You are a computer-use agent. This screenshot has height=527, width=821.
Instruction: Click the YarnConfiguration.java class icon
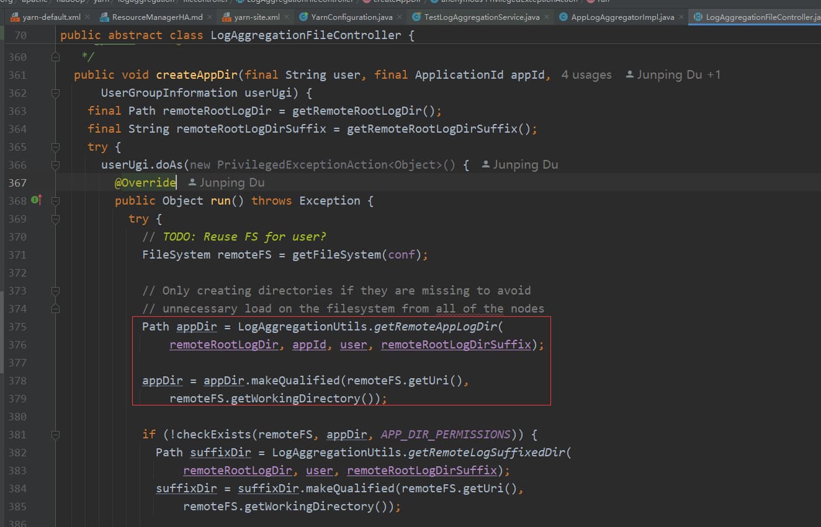303,17
